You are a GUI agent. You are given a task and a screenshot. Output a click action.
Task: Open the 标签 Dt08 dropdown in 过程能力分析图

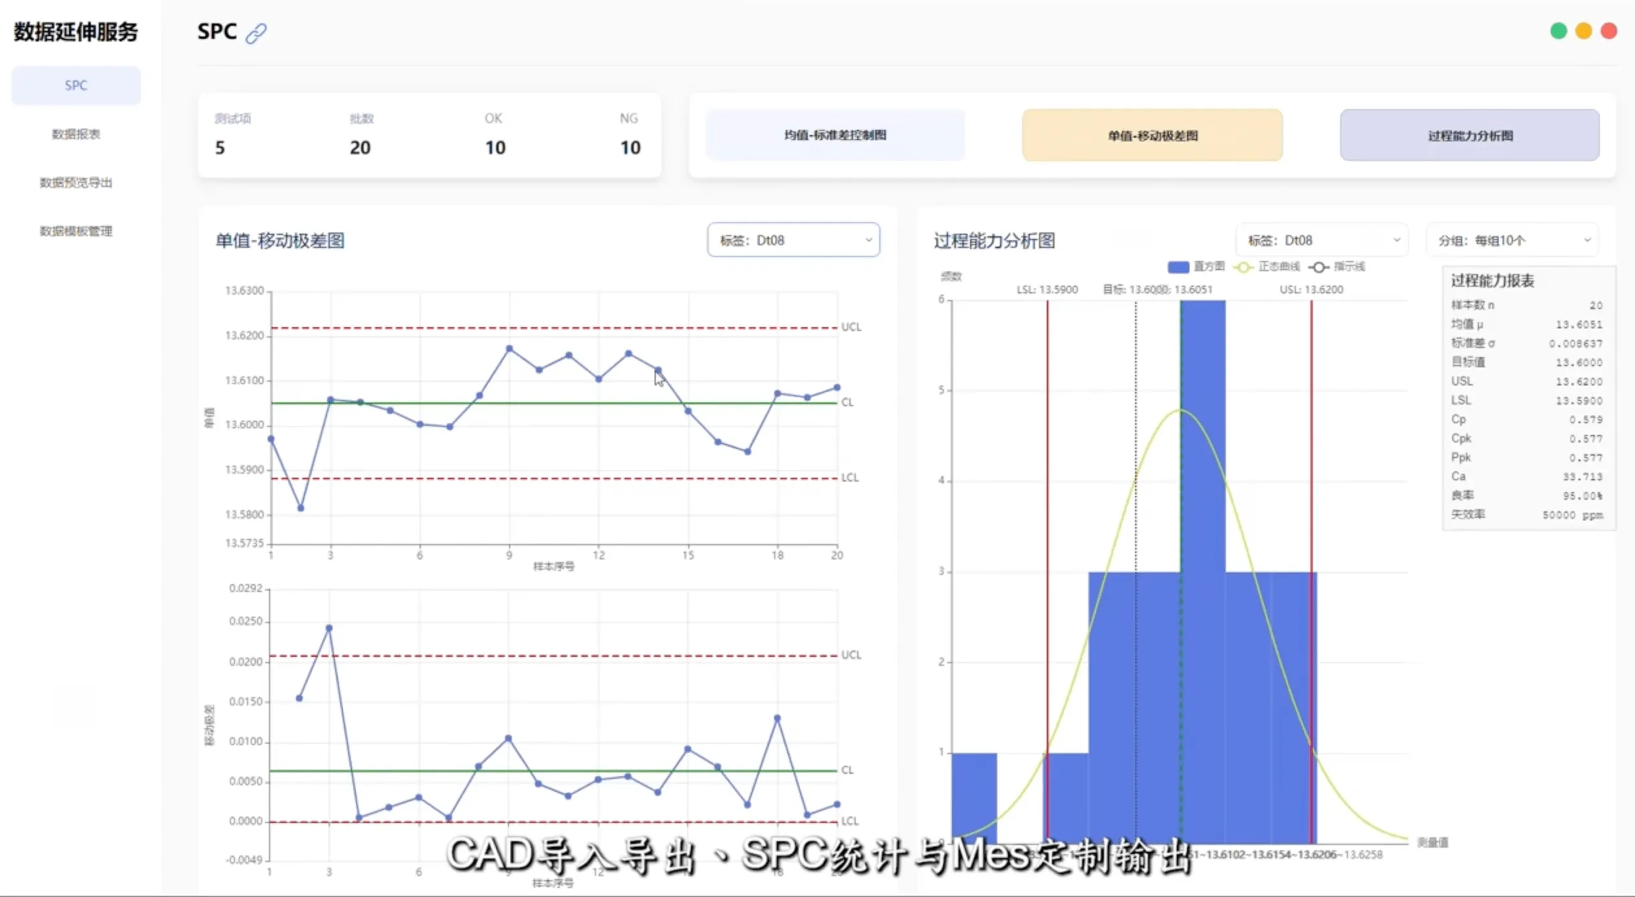click(1322, 240)
